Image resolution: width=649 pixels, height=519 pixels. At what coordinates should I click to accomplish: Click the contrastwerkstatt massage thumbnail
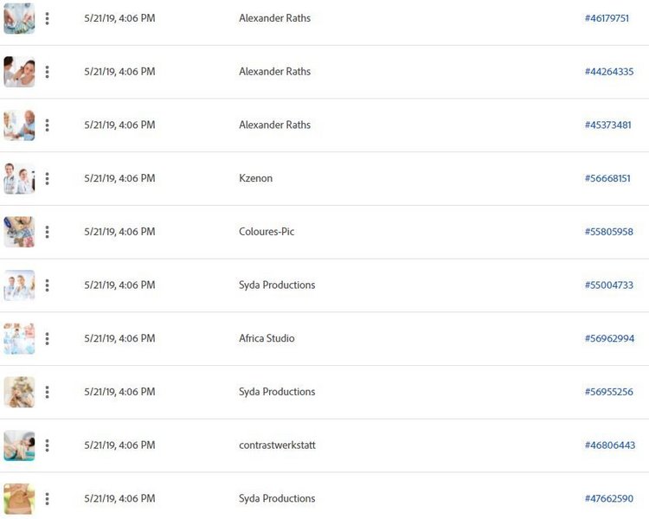pyautogui.click(x=19, y=445)
